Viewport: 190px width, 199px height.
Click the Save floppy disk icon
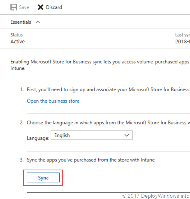14,7
